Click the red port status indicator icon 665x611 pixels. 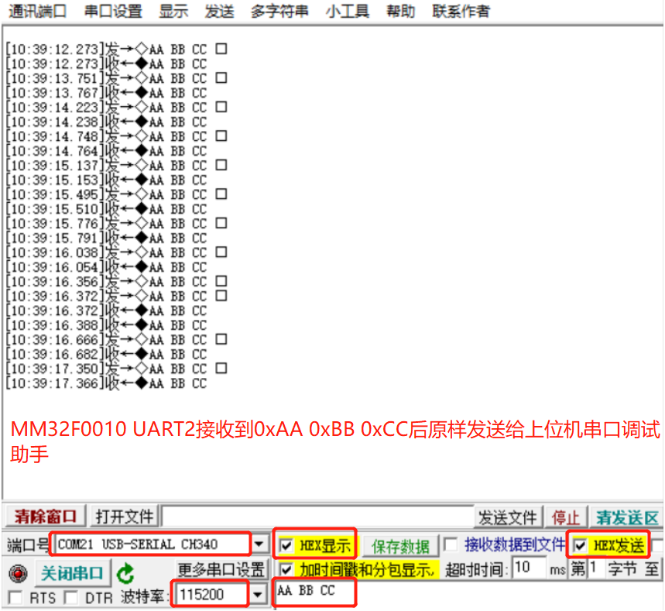[x=19, y=574]
